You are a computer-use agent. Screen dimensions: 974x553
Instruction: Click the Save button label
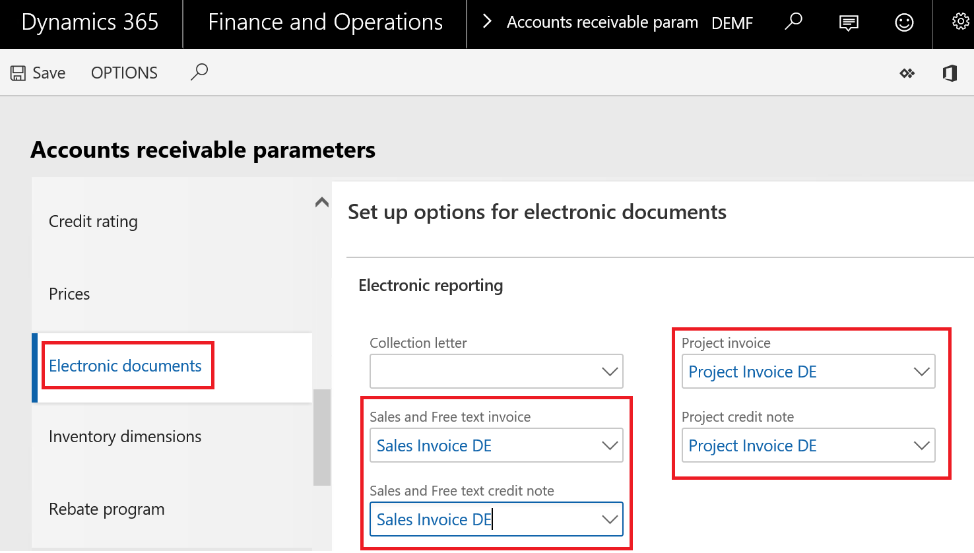pyautogui.click(x=49, y=73)
